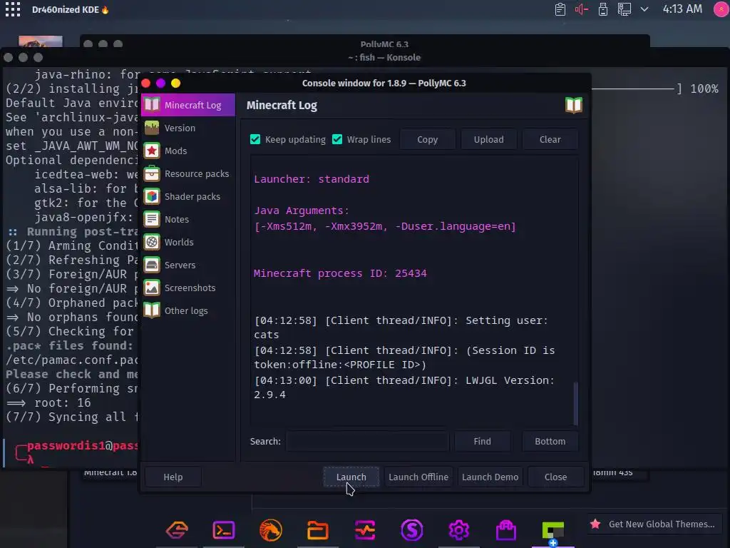Image resolution: width=730 pixels, height=548 pixels.
Task: Click the pink user avatar icon in panel
Action: click(x=721, y=9)
